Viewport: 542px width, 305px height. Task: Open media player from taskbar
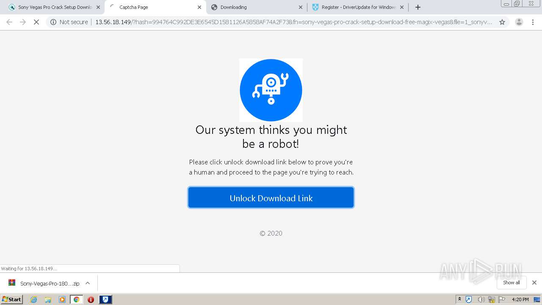tap(62, 299)
